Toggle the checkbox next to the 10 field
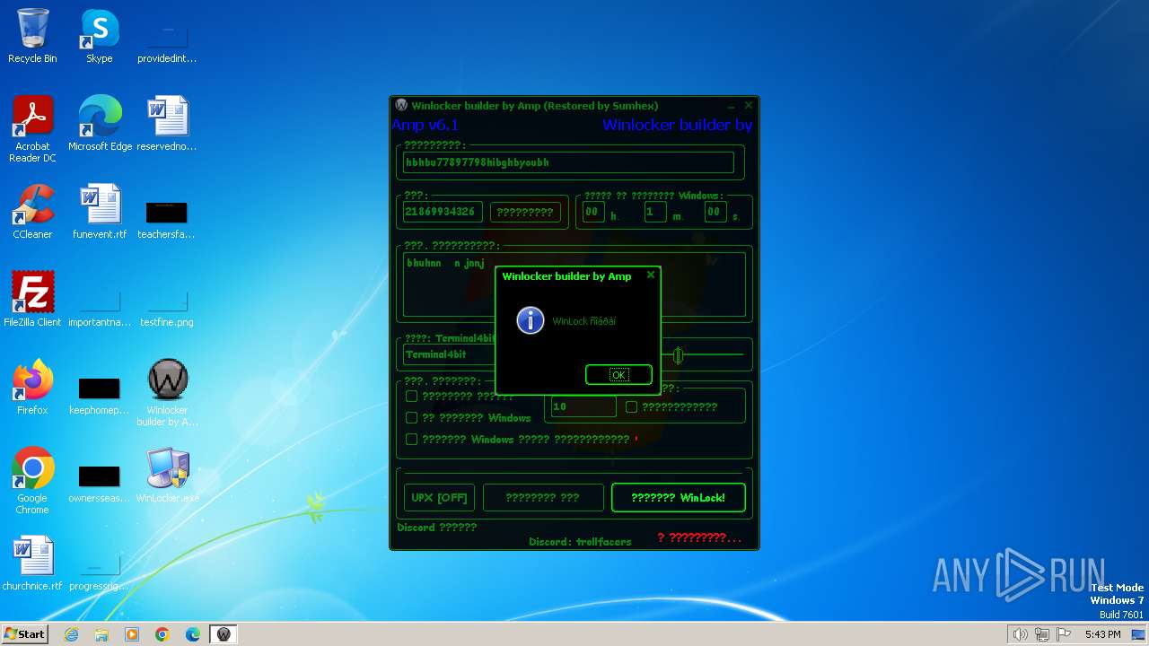The width and height of the screenshot is (1149, 646). (631, 406)
